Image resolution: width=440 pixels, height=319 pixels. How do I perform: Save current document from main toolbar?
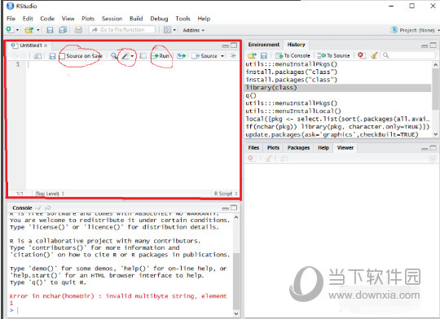pos(50,30)
